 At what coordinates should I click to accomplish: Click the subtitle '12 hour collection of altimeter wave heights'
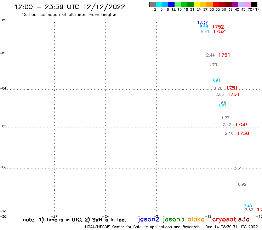[x=69, y=15]
